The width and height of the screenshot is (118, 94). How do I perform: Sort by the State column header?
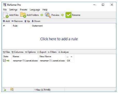pyautogui.click(x=6, y=56)
